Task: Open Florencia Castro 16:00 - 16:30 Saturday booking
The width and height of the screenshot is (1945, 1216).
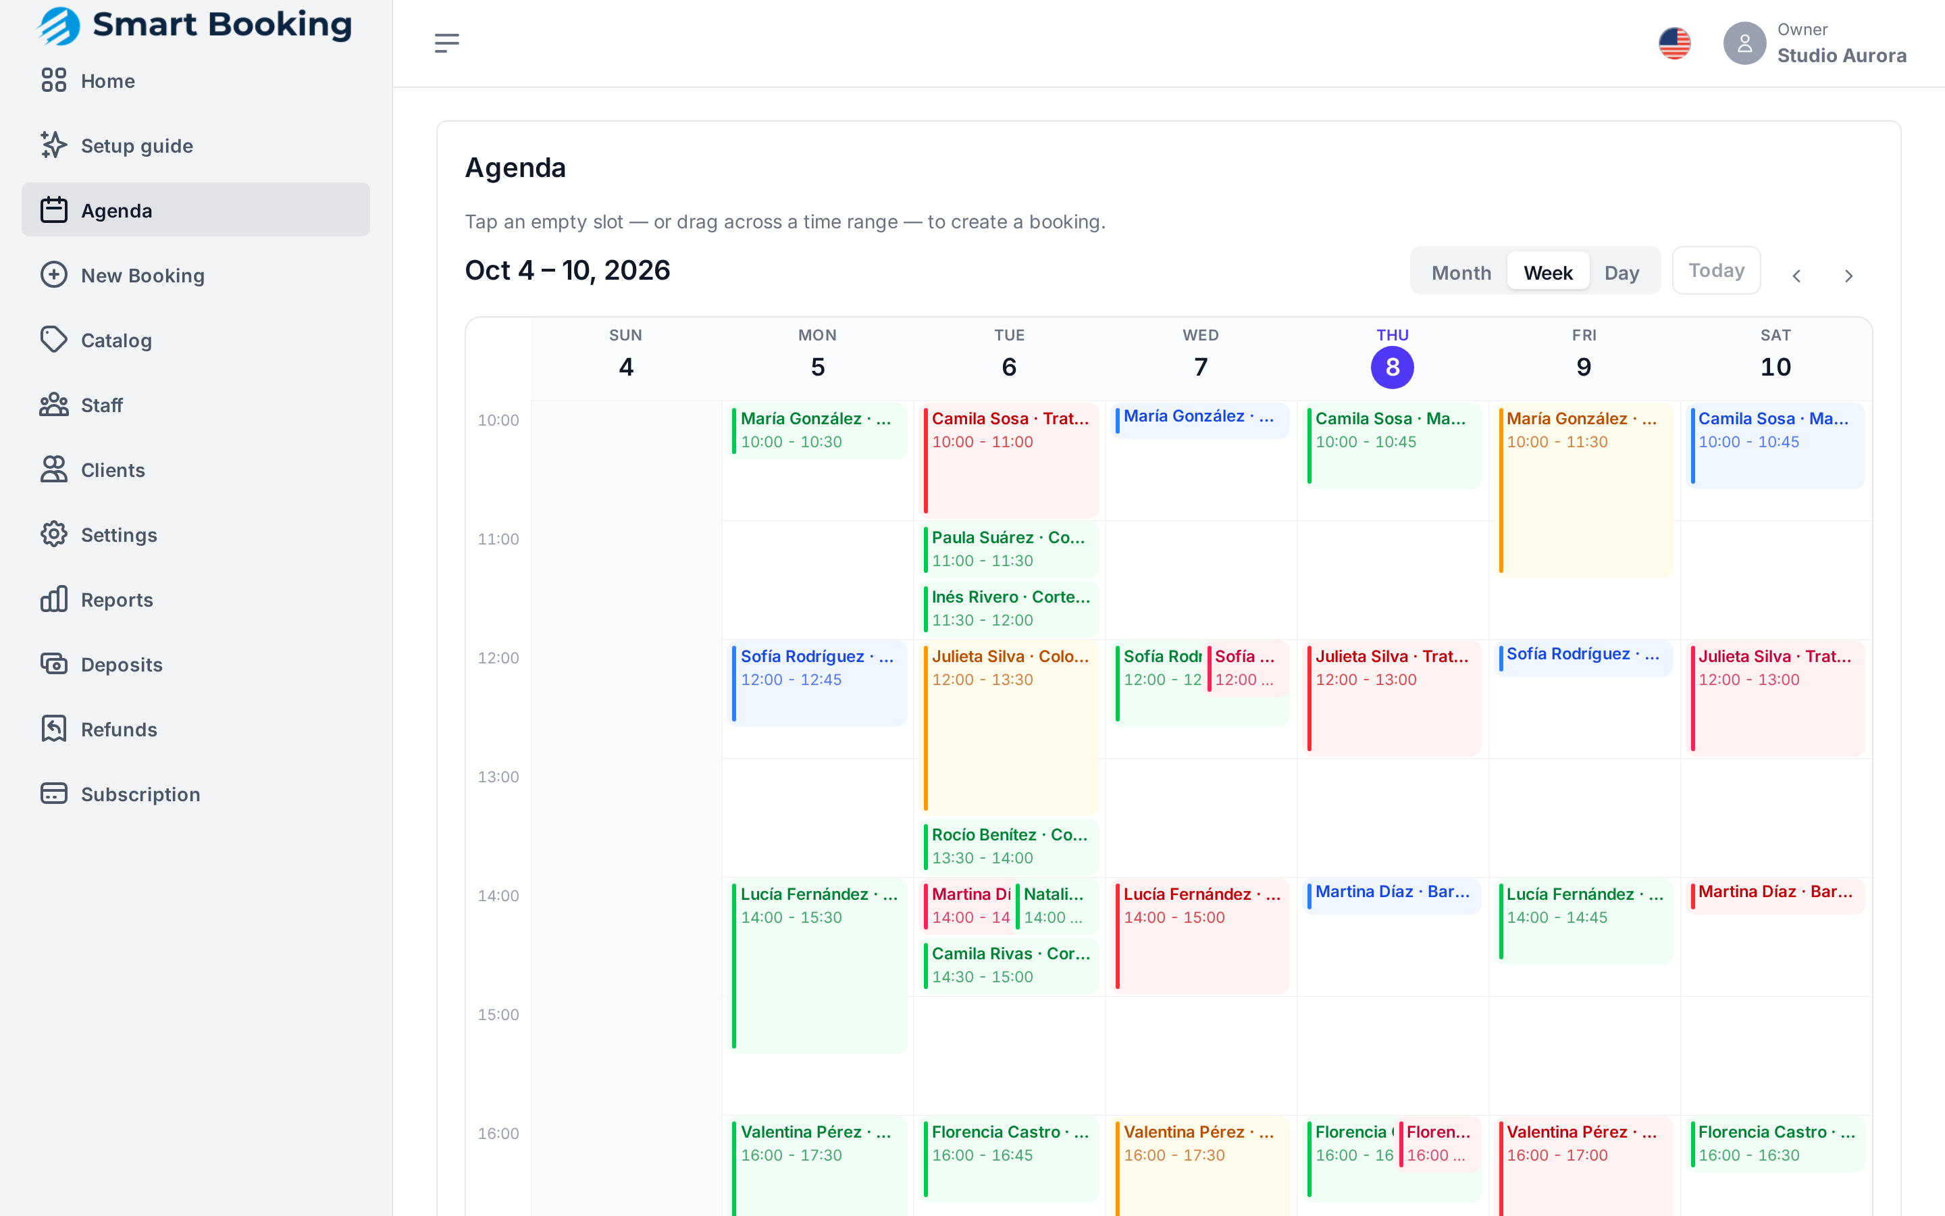Action: coord(1775,1144)
